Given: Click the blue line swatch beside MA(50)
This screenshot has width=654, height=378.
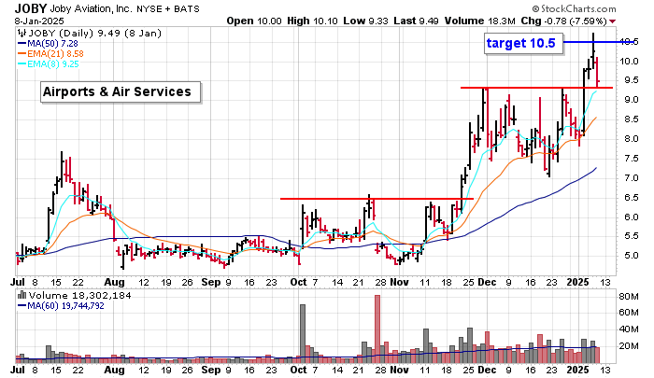Looking at the screenshot, I should point(22,44).
